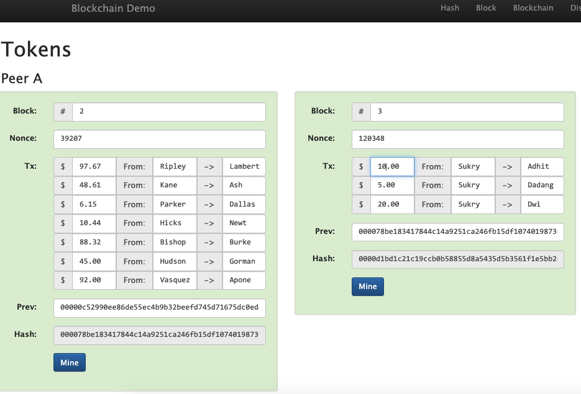Change sender field Vasquez
This screenshot has height=394, width=581.
coord(175,280)
